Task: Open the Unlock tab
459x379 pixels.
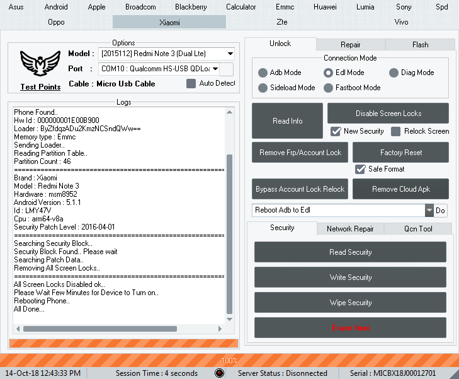Action: click(280, 44)
